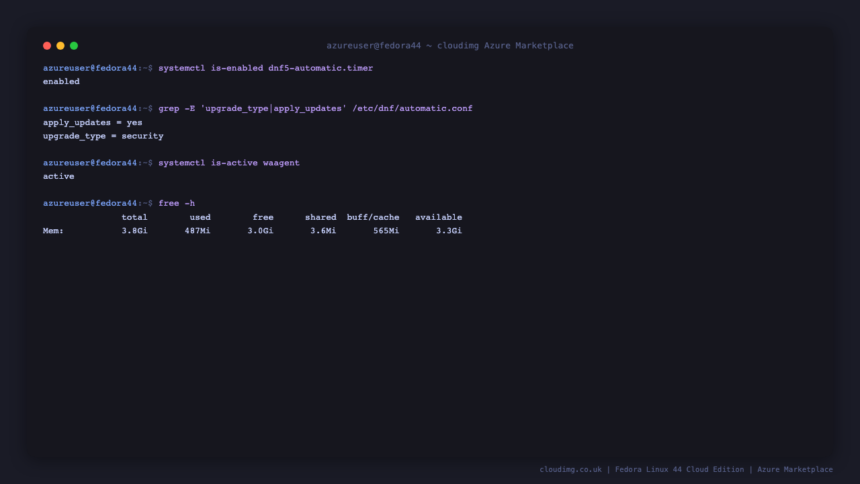Image resolution: width=860 pixels, height=484 pixels.
Task: Click the 'total' column header
Action: [134, 217]
